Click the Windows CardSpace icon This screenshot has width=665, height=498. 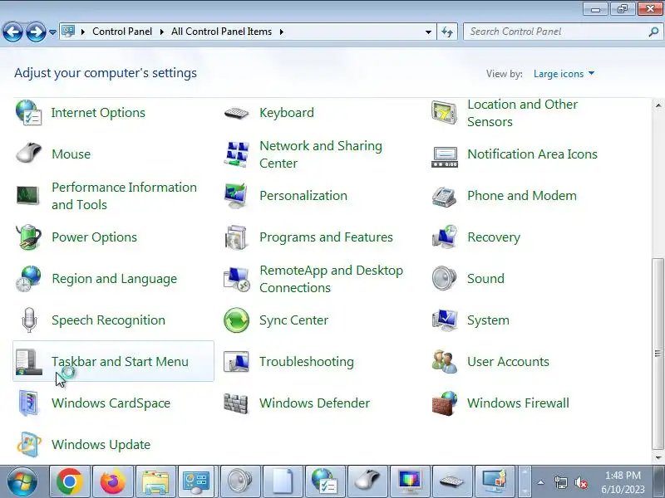pos(28,403)
